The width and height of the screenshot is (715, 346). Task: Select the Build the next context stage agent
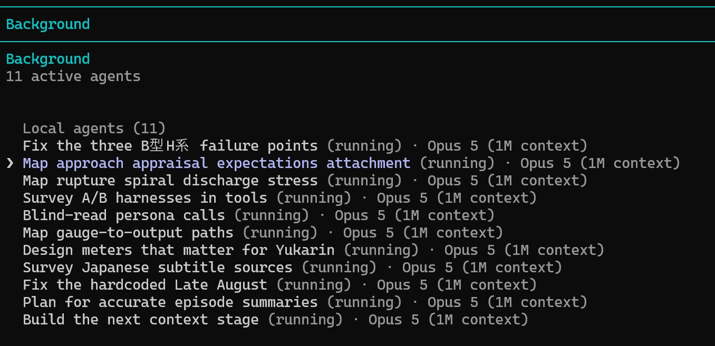pos(275,320)
